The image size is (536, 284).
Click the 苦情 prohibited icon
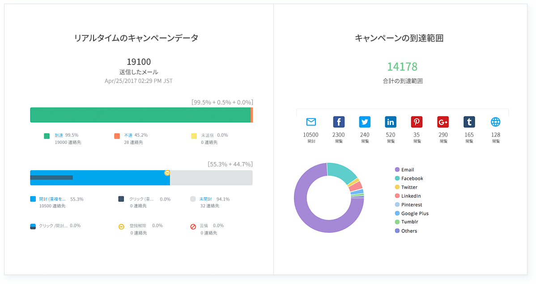193,227
